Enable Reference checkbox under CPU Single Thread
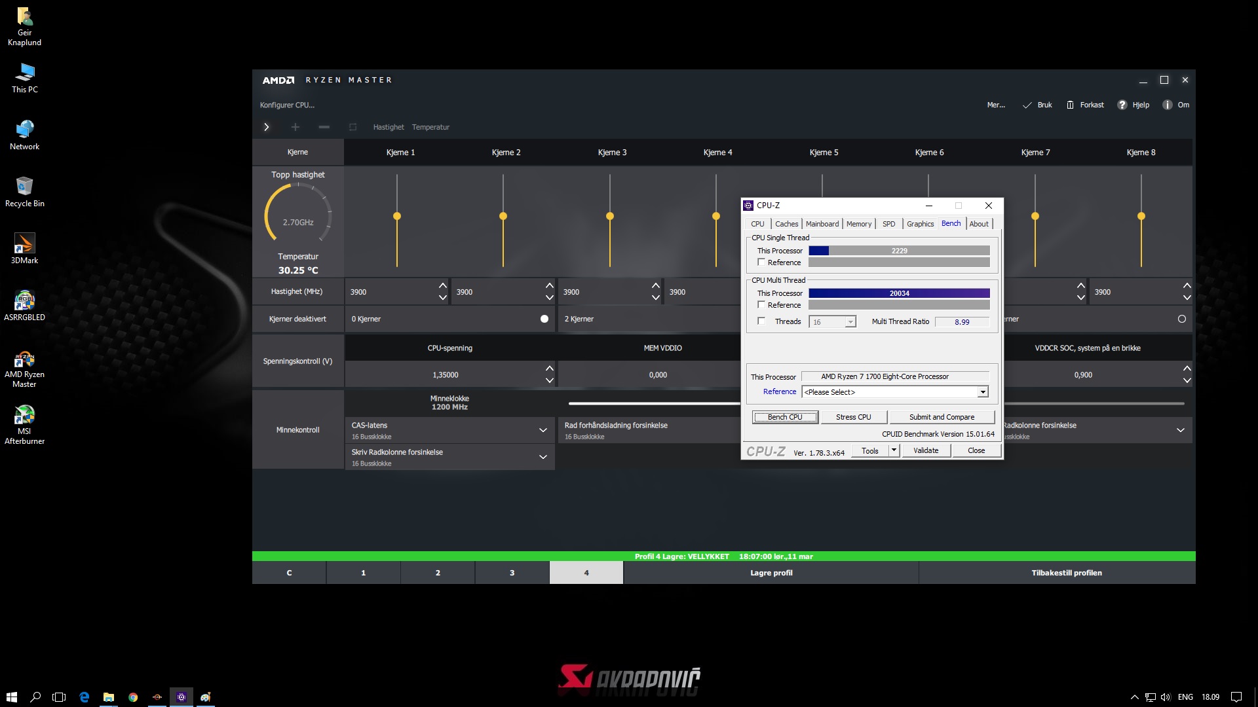The height and width of the screenshot is (707, 1258). [761, 262]
